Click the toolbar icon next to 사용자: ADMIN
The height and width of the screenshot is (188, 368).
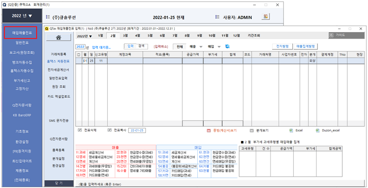click(266, 17)
